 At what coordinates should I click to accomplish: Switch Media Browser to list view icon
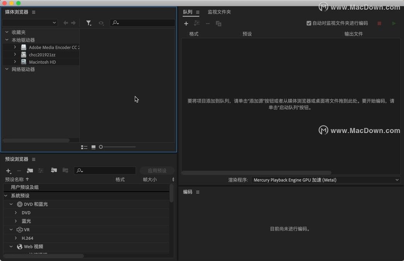coord(84,147)
